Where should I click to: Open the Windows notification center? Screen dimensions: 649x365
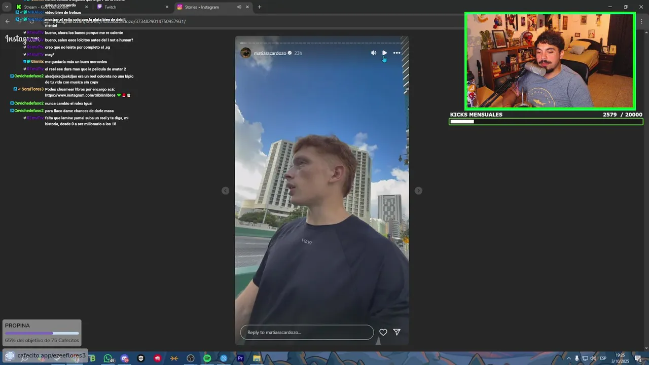(638, 358)
